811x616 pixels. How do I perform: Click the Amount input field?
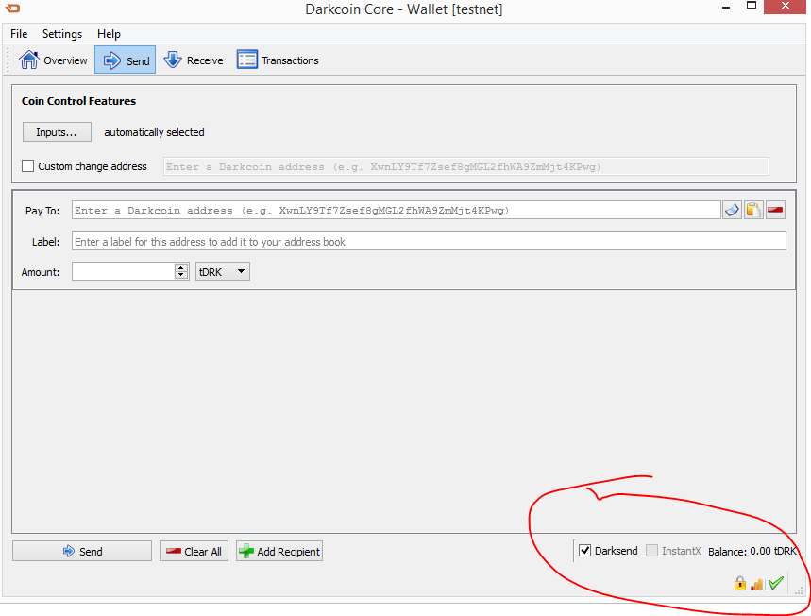[x=123, y=271]
